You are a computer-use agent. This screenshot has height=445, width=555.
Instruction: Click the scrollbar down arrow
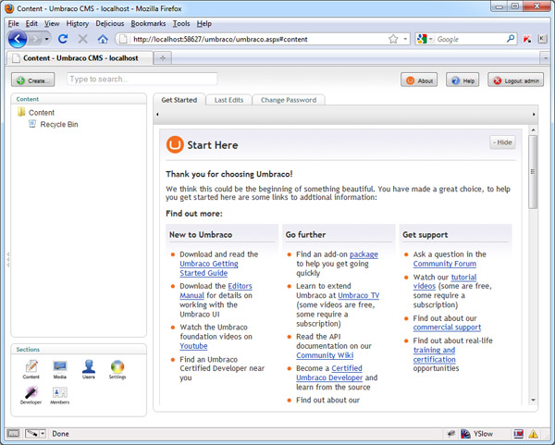533,400
